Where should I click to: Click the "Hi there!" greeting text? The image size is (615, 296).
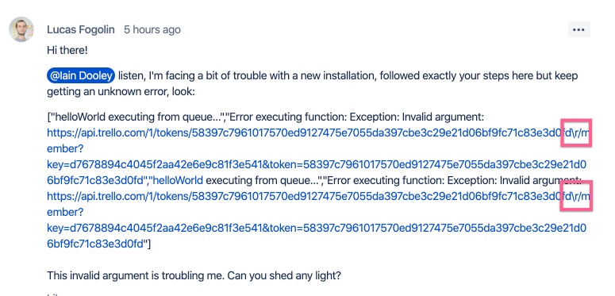tap(67, 50)
